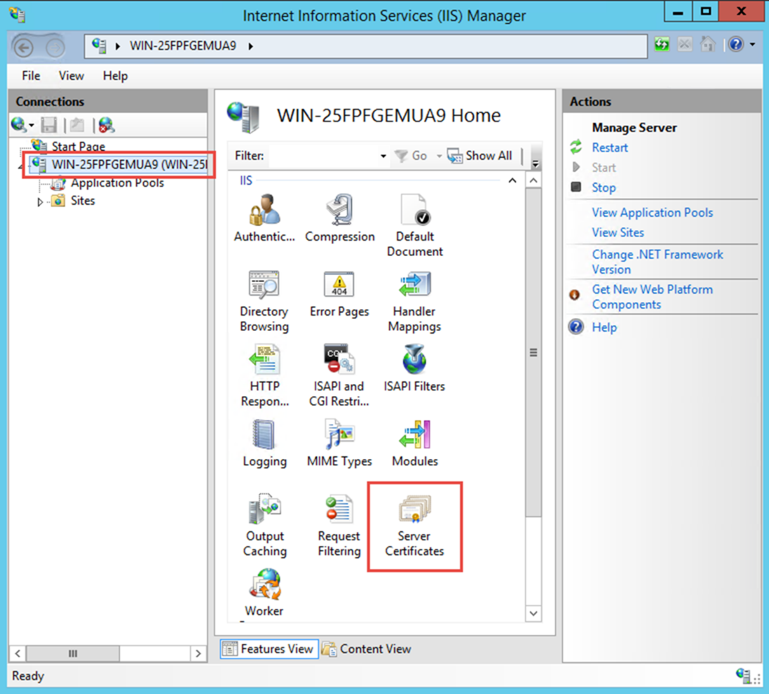Click the WIN-25FPFGEMUA9 address breadcrumb
Viewport: 769px width, 694px height.
[x=183, y=46]
